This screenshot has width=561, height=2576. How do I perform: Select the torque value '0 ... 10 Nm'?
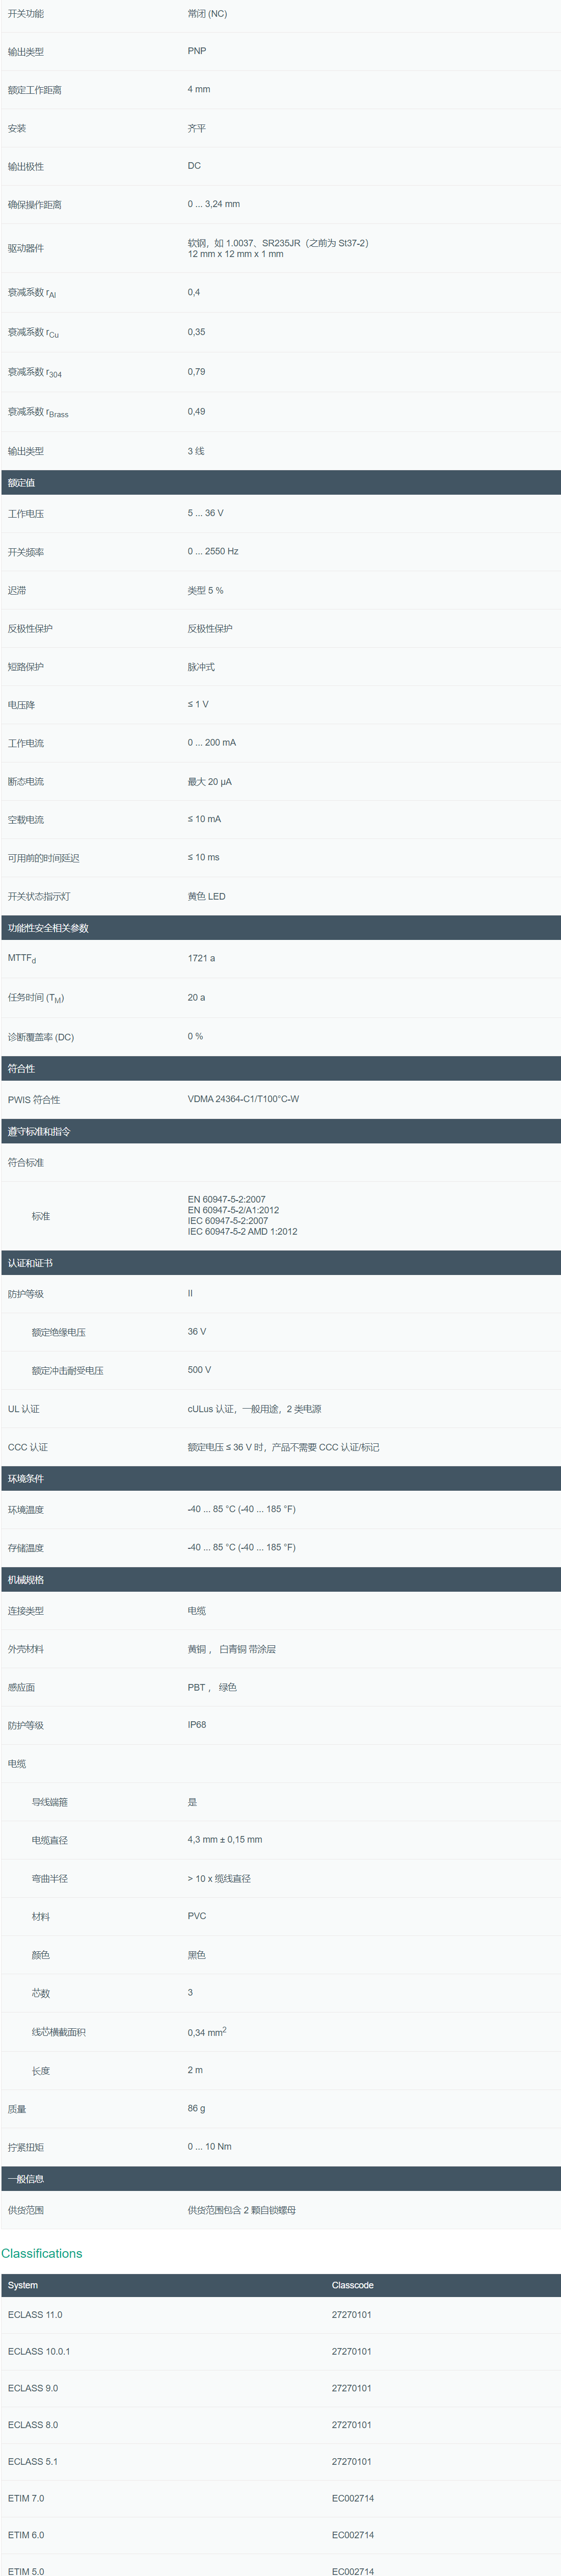point(209,2146)
